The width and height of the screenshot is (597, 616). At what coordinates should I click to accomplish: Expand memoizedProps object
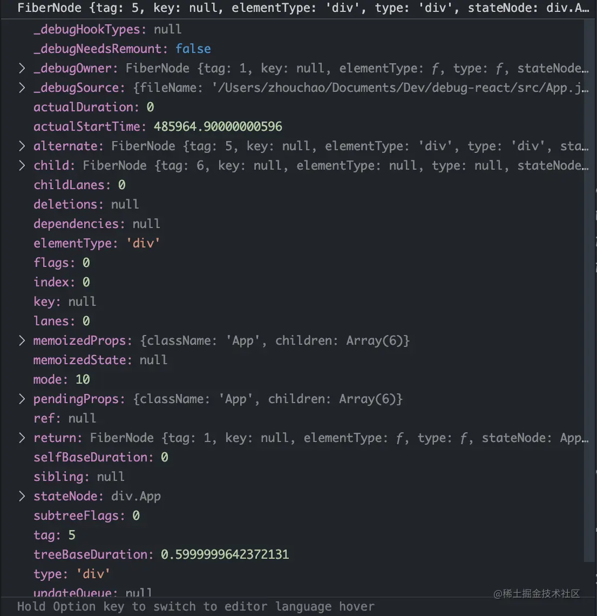(22, 340)
